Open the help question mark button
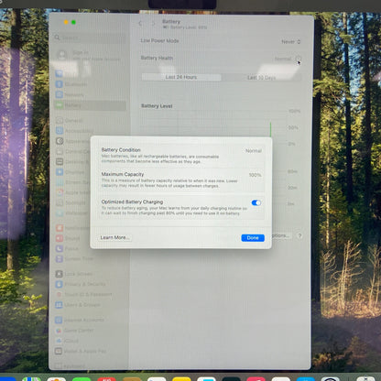Screen dimensions: 381x381 click(299, 235)
